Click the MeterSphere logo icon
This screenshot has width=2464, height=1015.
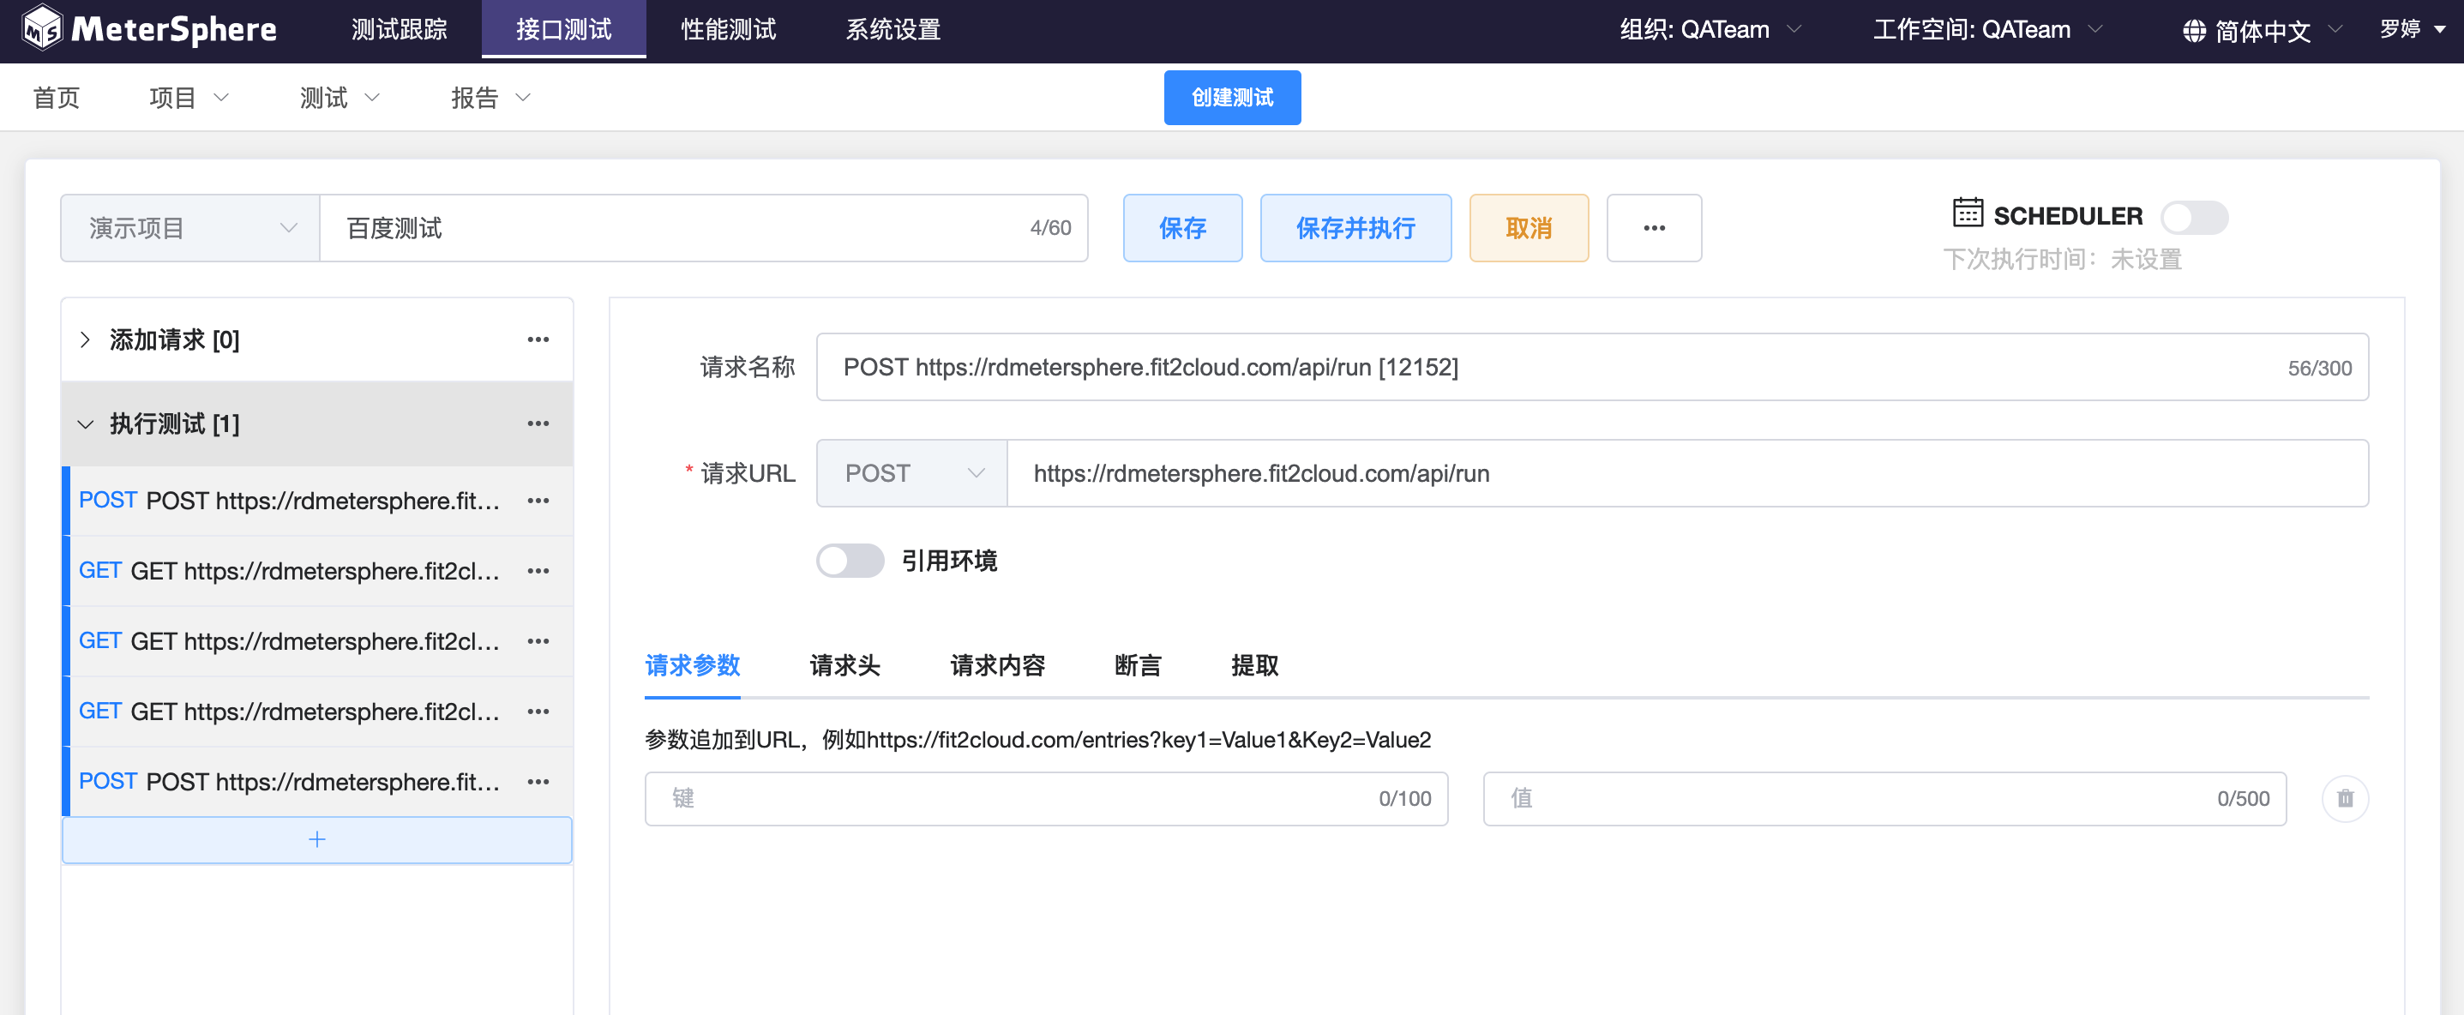42,27
